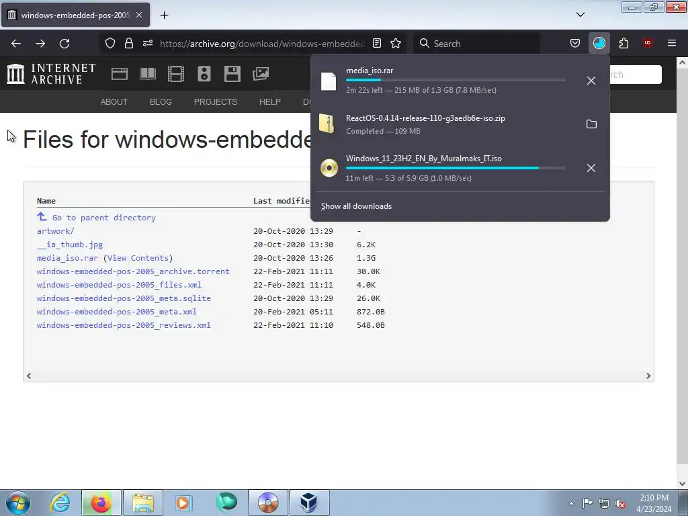Open Firefox application hamburger menu
Viewport: 688px width, 516px height.
pos(672,44)
